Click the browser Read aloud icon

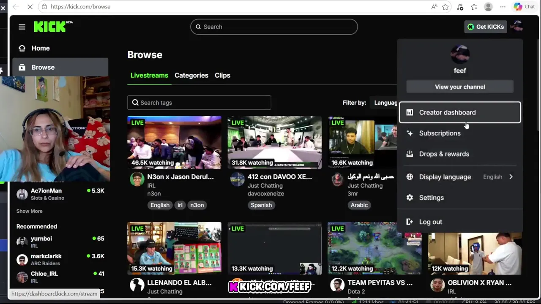(434, 7)
